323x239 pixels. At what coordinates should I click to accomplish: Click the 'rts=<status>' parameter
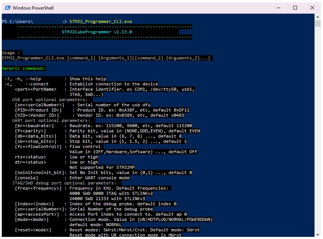[30, 157]
